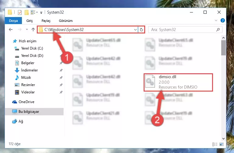Open Müzik folder in sidebar
Screen dimensions: 234x153
pyautogui.click(x=26, y=78)
